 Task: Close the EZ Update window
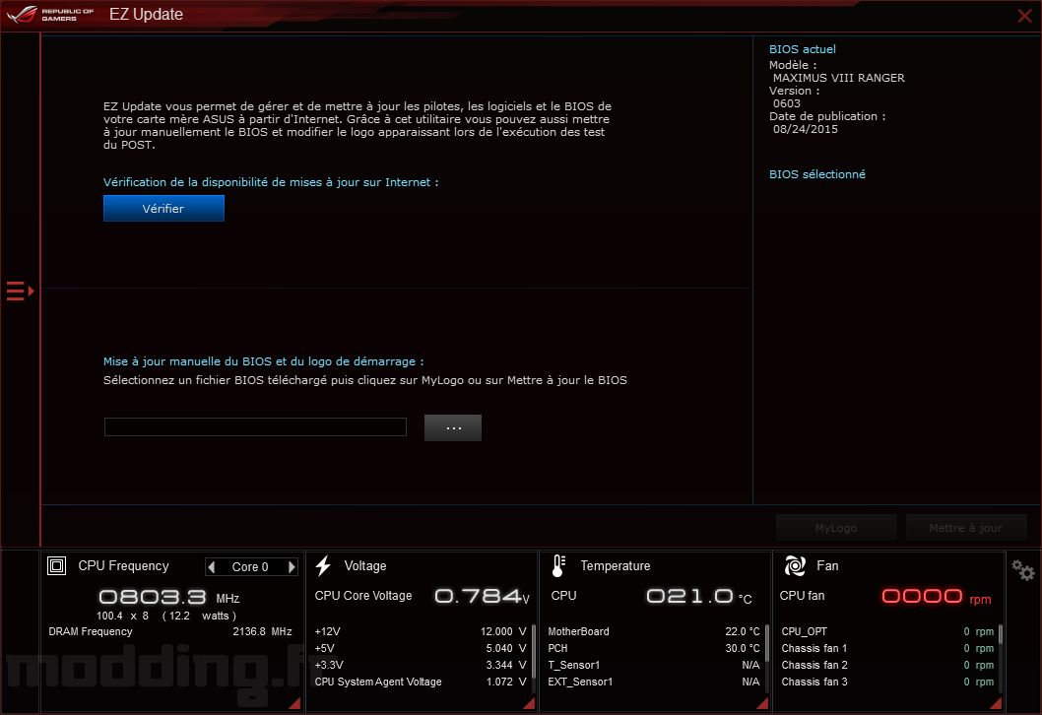click(x=1024, y=16)
